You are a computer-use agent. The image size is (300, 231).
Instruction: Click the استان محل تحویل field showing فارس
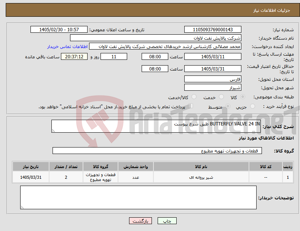point(212,79)
